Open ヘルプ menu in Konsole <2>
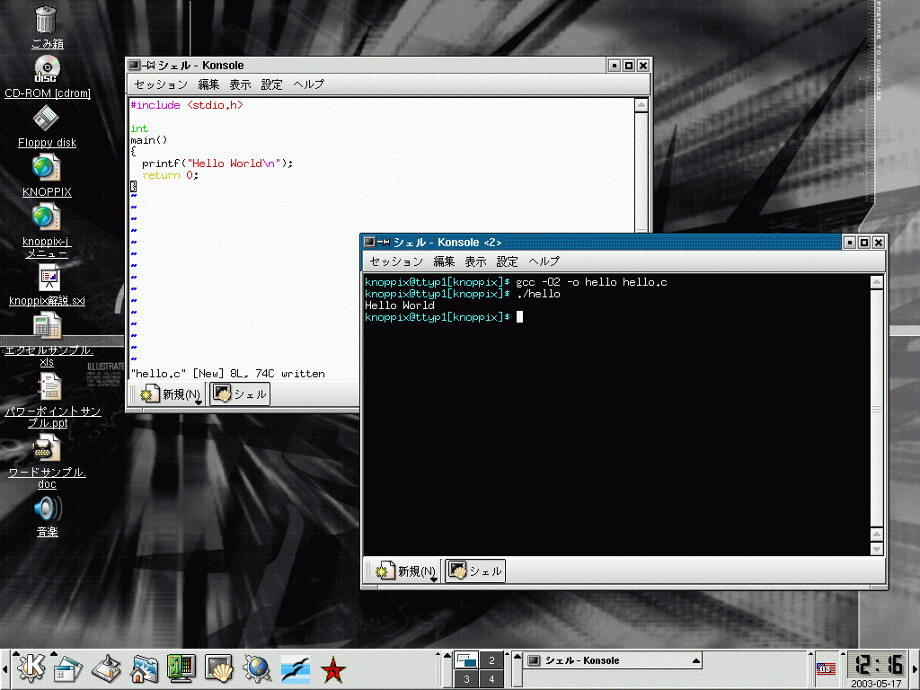The width and height of the screenshot is (920, 690). [x=544, y=261]
